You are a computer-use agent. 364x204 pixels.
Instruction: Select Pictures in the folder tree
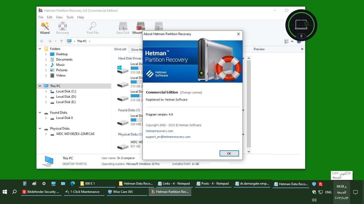coord(62,70)
